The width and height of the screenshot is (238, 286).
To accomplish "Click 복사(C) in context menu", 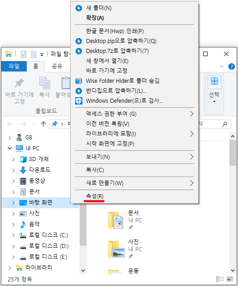I will pos(134,170).
